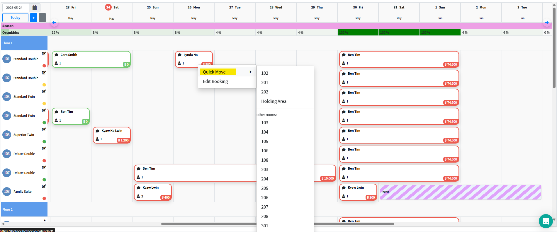Click the blue plus zoom button
Image resolution: width=557 pixels, height=232 pixels.
33,18
